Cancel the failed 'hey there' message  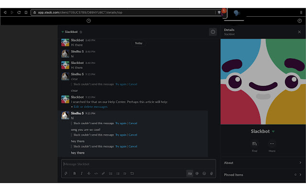(133, 147)
